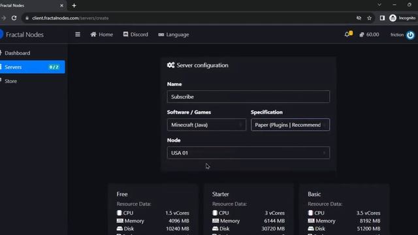The height and width of the screenshot is (235, 418).
Task: Open Store in the sidebar
Action: click(x=10, y=81)
